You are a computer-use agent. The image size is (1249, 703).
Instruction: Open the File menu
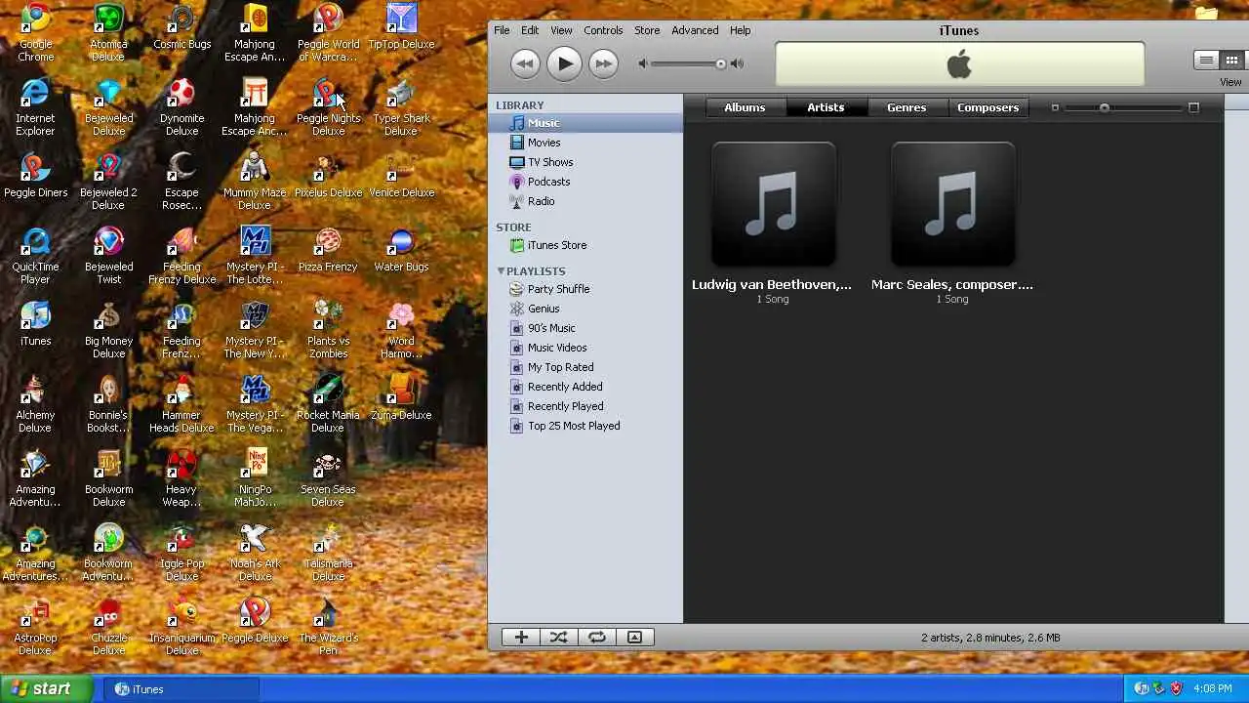point(502,30)
